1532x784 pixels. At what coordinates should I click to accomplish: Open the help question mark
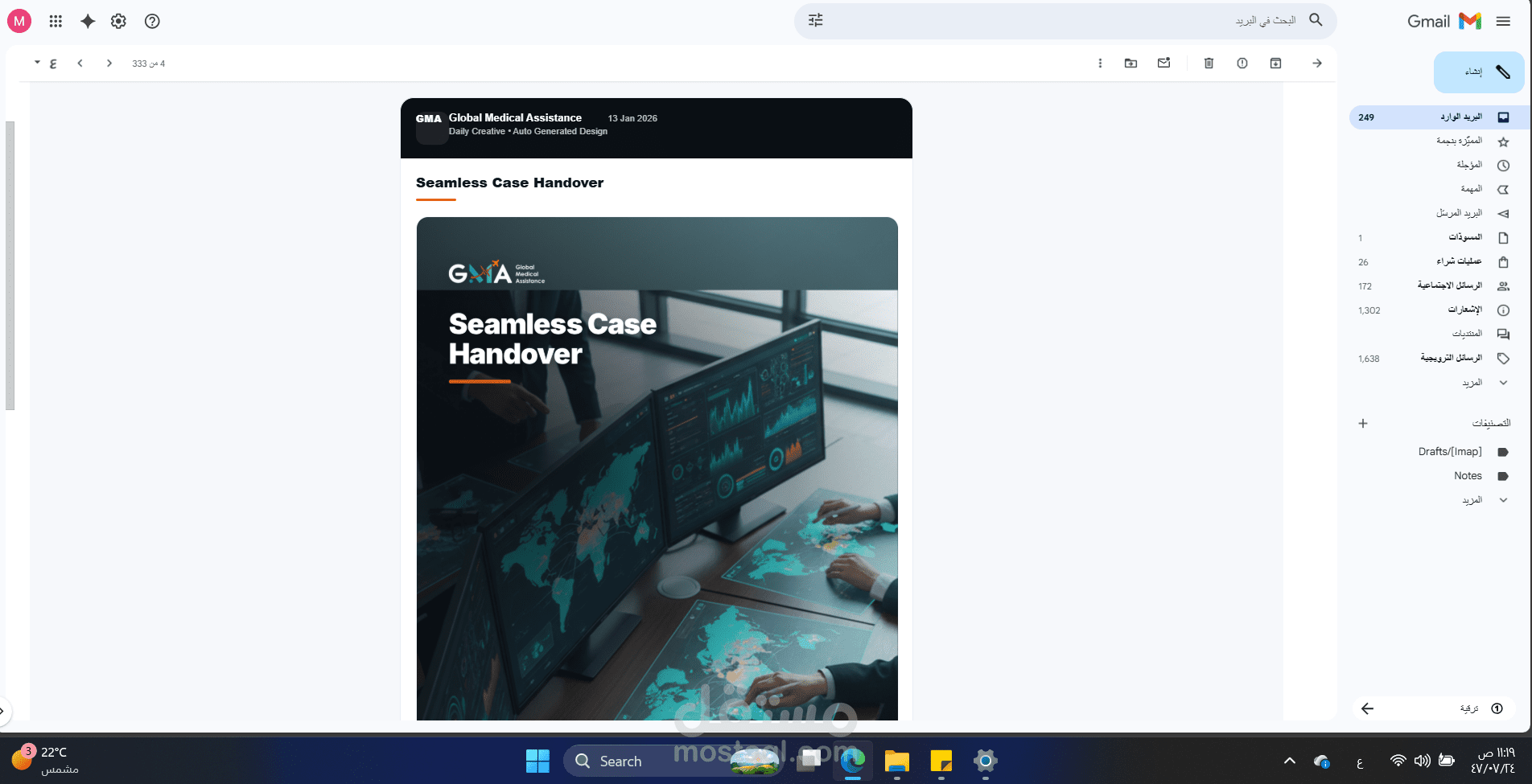point(152,22)
